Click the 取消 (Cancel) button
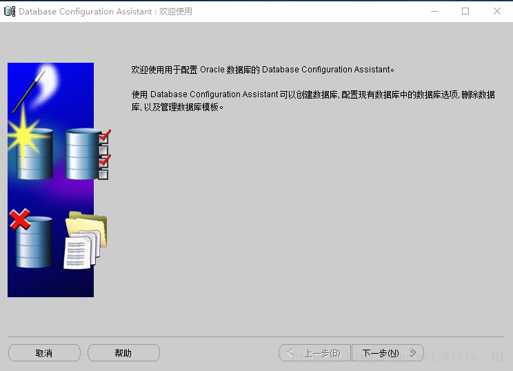 (x=44, y=352)
